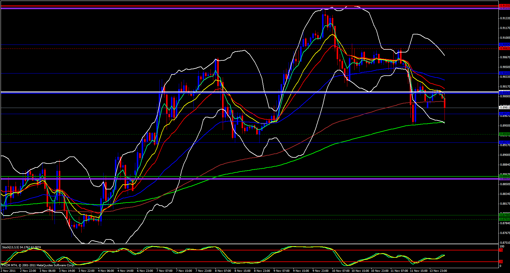
Task: Select the blue 0.90890 price label
Action: [x=504, y=45]
